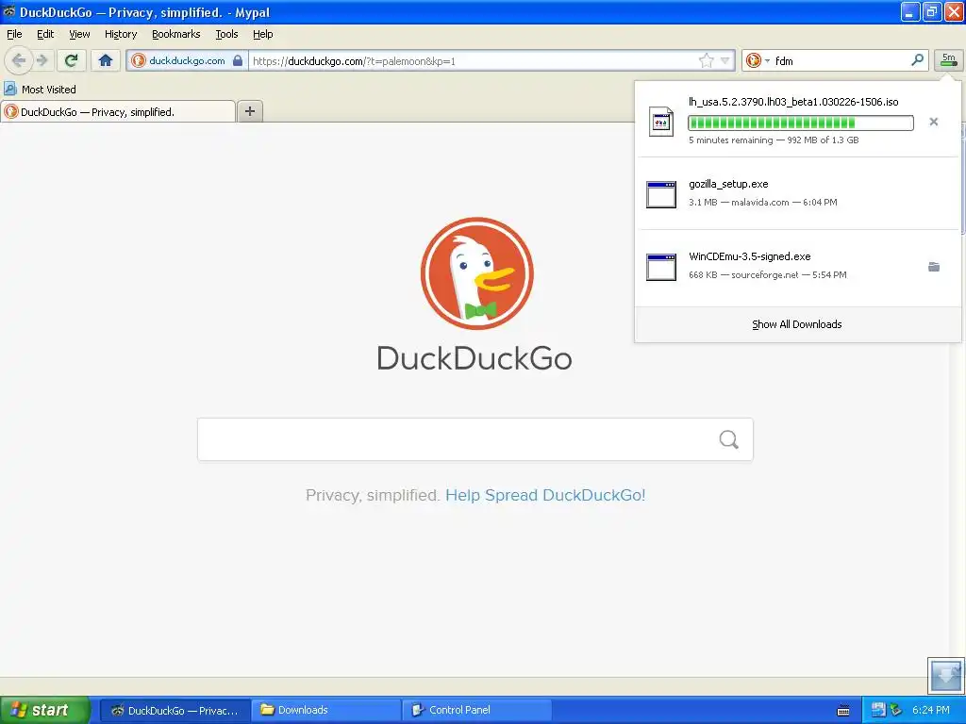Viewport: 966px width, 724px height.
Task: Click the address bar URL field
Action: click(474, 61)
